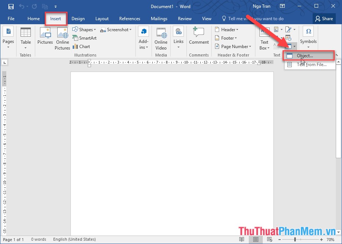The height and width of the screenshot is (244, 342).
Task: Click the Online Video icon
Action: point(161,38)
